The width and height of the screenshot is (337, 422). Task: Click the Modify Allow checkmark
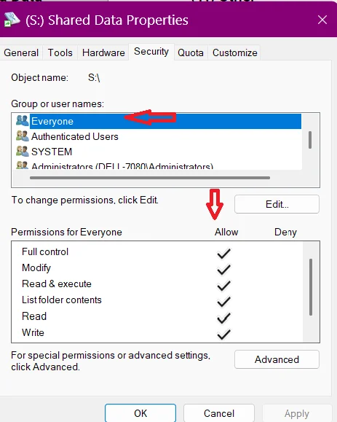(223, 270)
